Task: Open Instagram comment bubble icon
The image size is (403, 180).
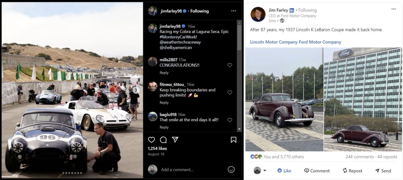Action: [163, 140]
